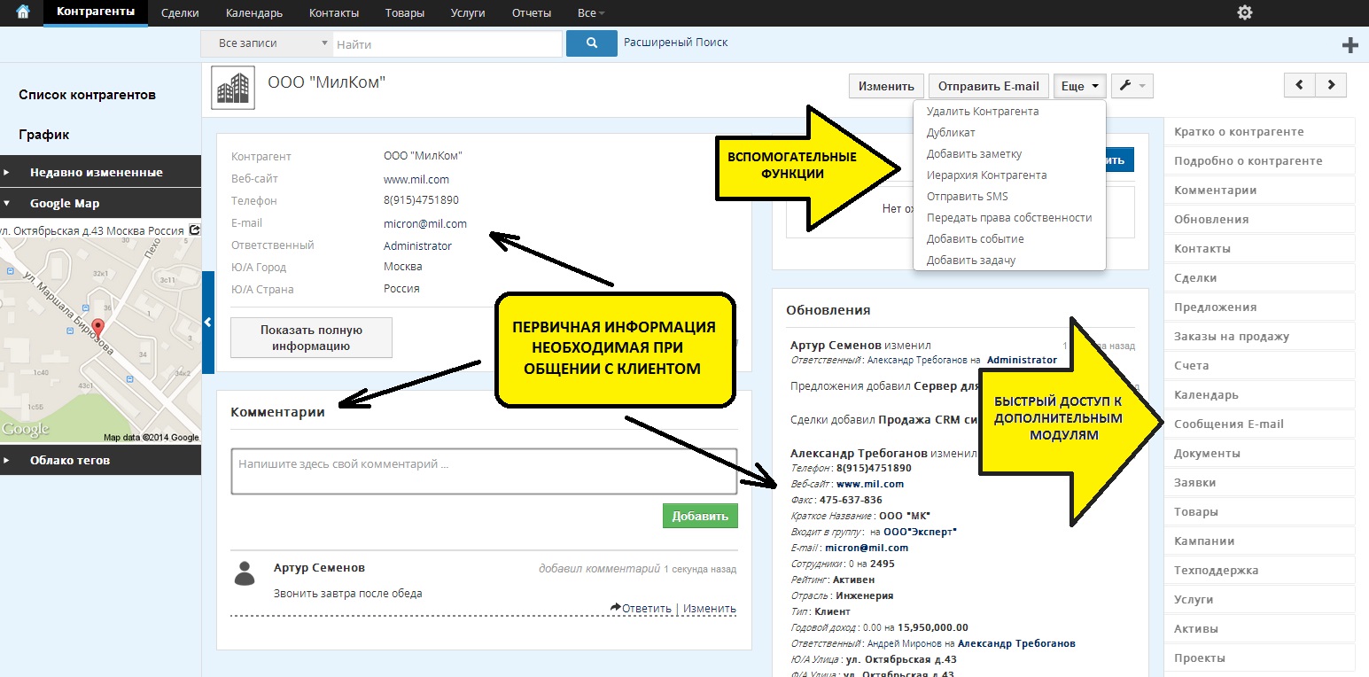Image resolution: width=1369 pixels, height=677 pixels.
Task: Go to the previous record arrow
Action: 1300,85
